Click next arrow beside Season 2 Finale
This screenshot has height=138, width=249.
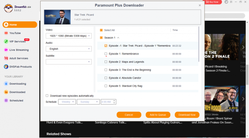(243, 47)
